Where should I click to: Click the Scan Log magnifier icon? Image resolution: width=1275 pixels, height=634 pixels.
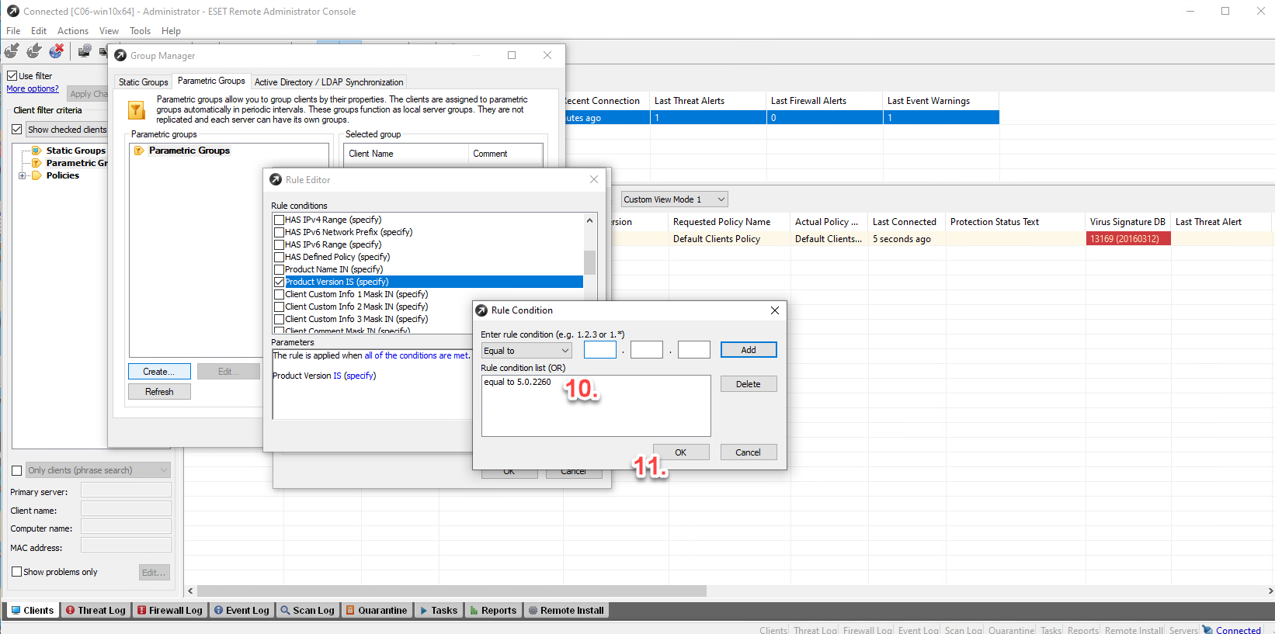click(285, 611)
